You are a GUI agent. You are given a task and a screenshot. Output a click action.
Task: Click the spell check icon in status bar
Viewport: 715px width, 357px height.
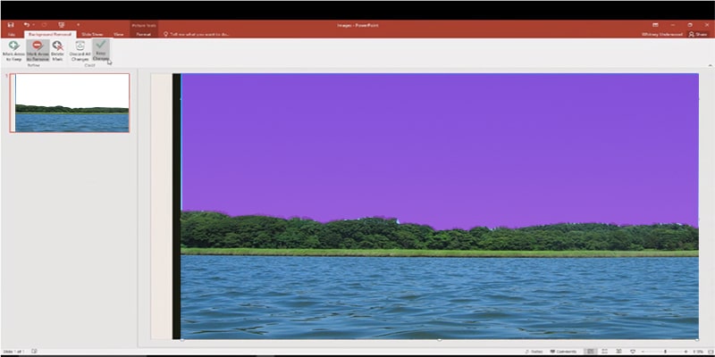tap(34, 352)
